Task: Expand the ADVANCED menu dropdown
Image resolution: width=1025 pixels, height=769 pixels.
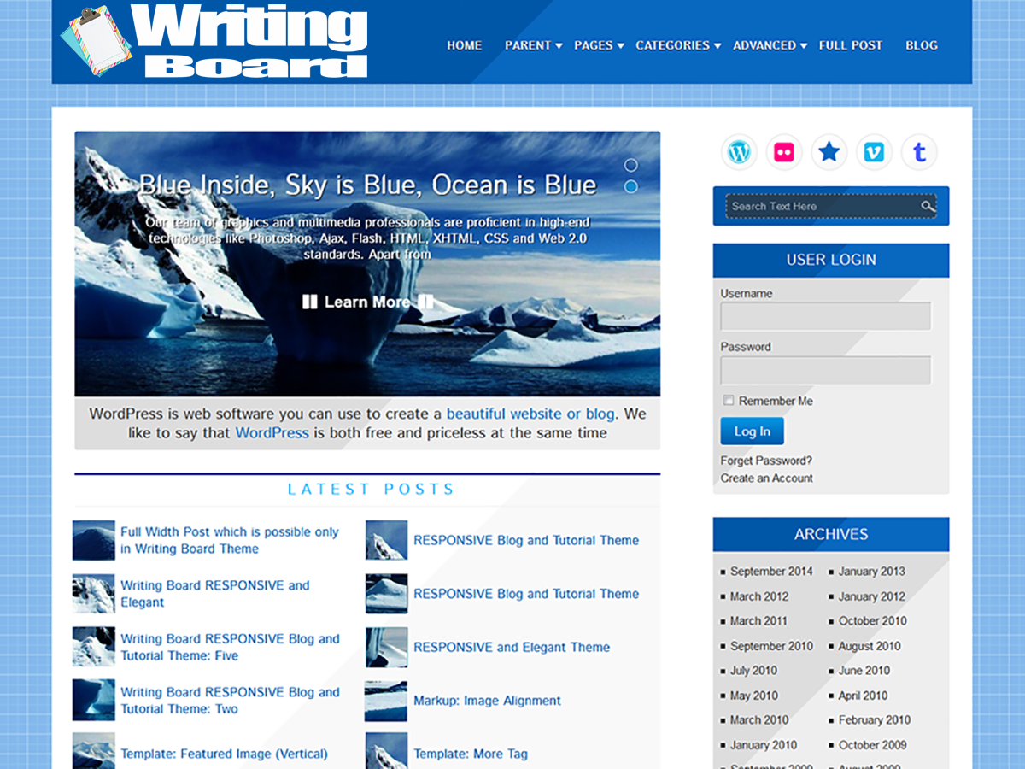Action: (764, 45)
